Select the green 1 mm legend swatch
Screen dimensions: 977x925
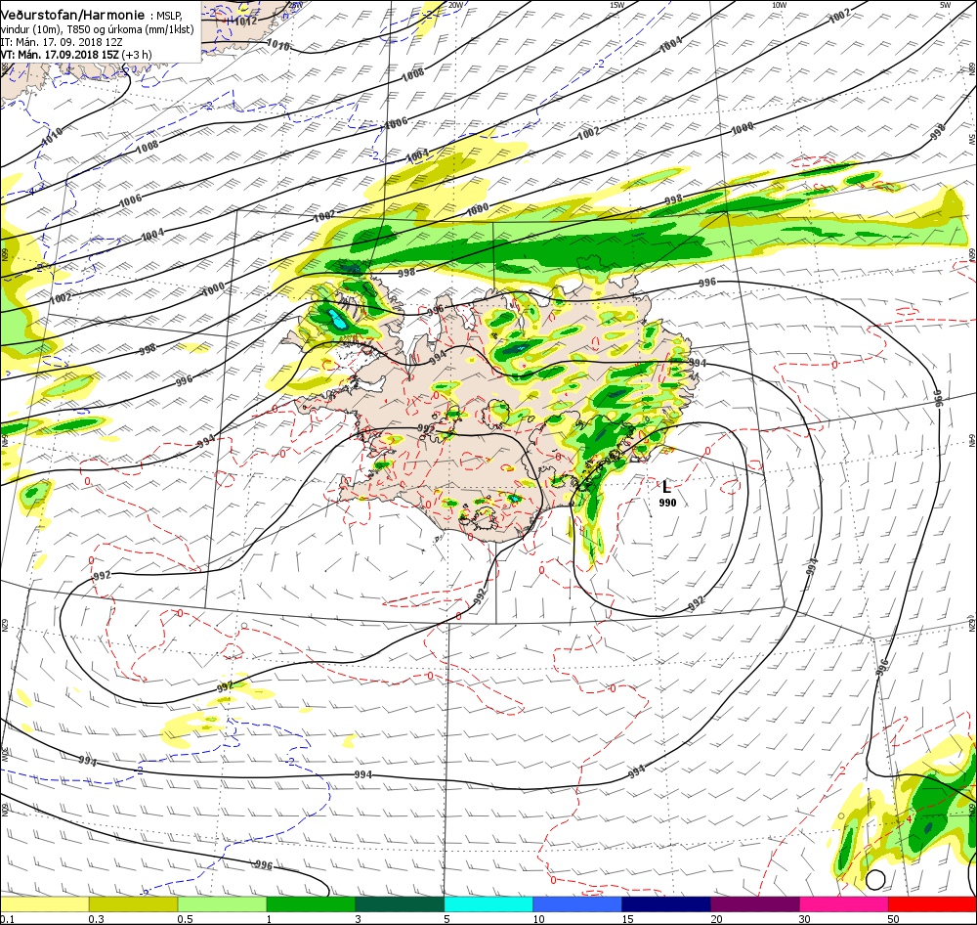click(311, 904)
